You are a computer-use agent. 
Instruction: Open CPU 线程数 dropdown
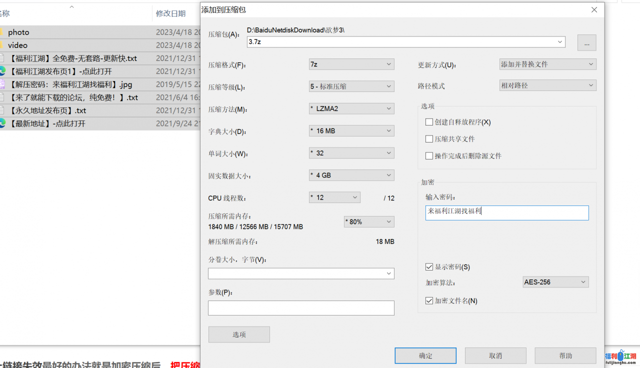tap(334, 197)
